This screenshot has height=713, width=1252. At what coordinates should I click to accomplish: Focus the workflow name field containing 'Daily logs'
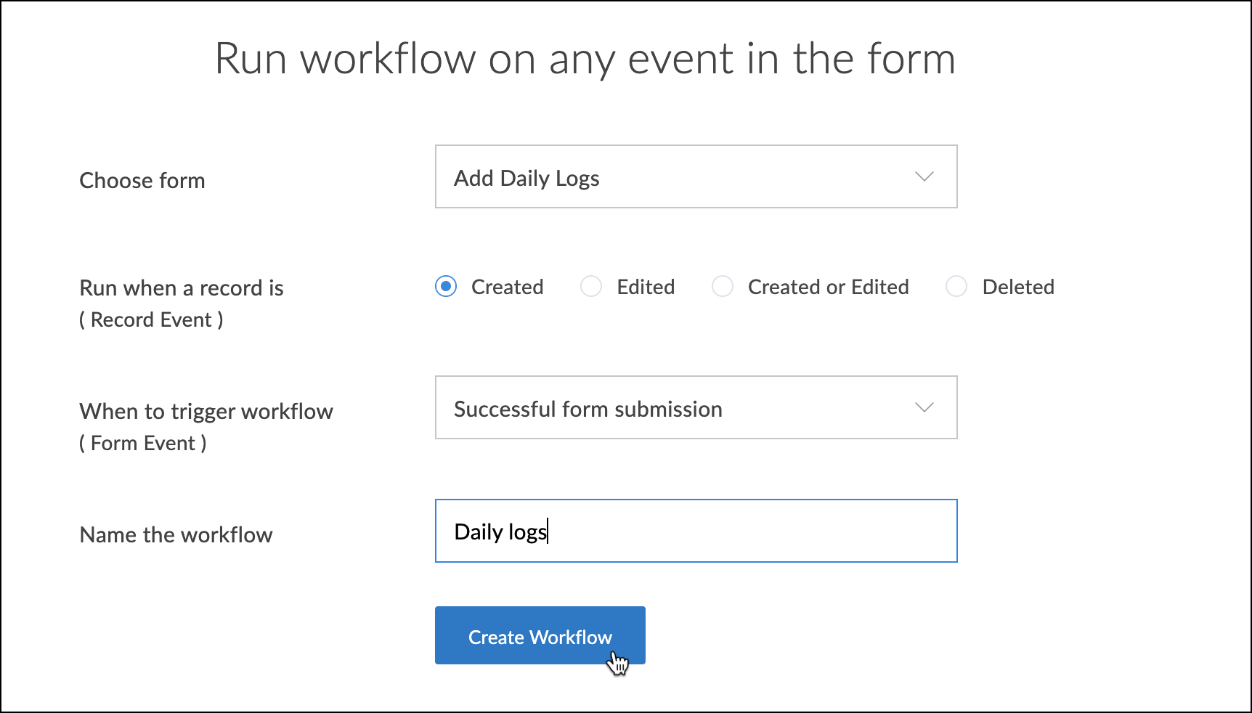696,531
